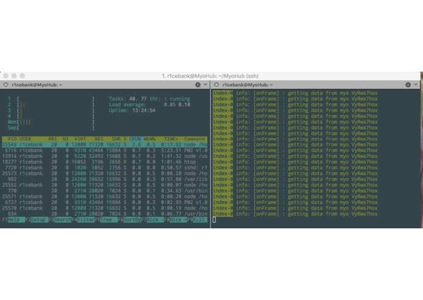Click the right pane title r1cebank@MyoHub
Screen dimensions: 423x300
[247, 85]
